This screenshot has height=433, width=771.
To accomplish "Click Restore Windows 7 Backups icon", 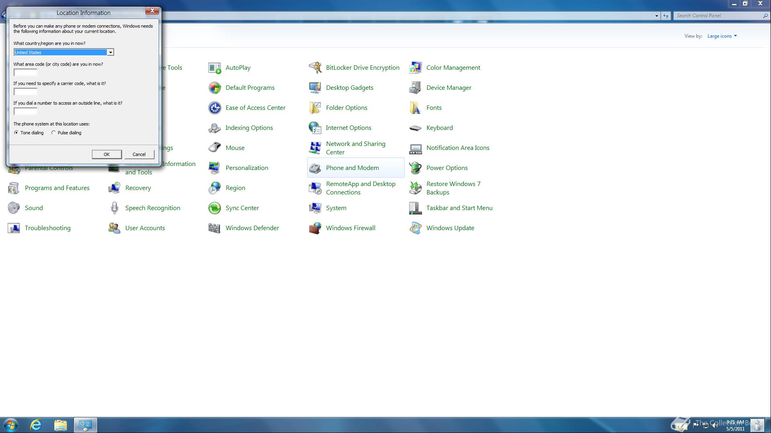I will pos(415,188).
